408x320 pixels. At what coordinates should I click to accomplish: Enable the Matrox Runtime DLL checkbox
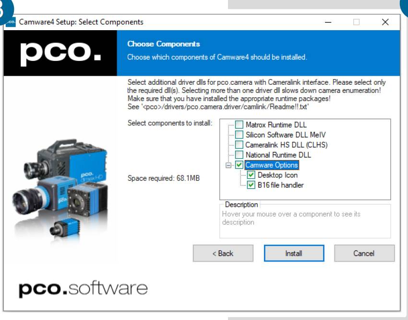pos(240,125)
